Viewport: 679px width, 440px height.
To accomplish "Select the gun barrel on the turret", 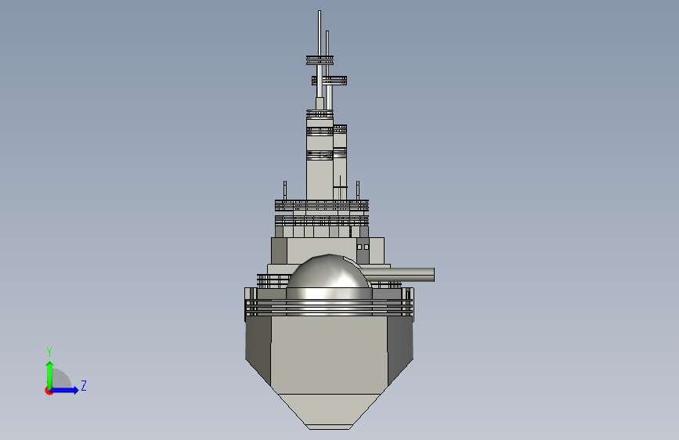I will tap(399, 275).
